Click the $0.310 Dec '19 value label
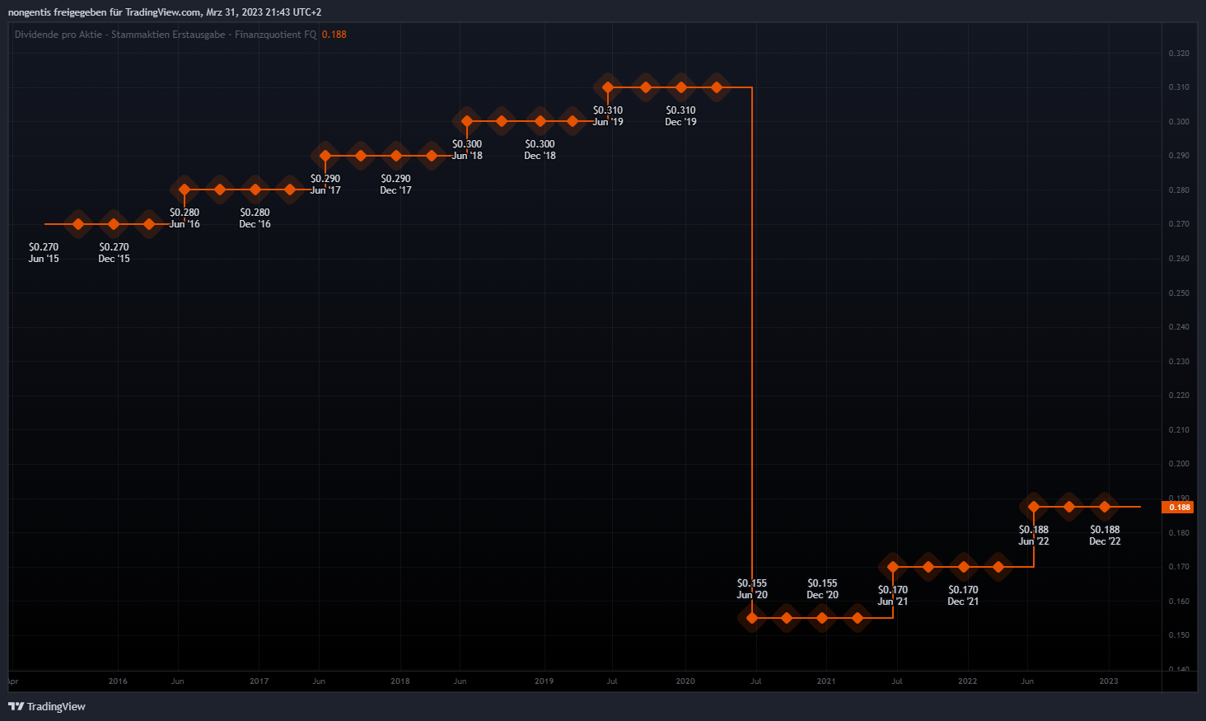Image resolution: width=1206 pixels, height=721 pixels. pos(680,115)
